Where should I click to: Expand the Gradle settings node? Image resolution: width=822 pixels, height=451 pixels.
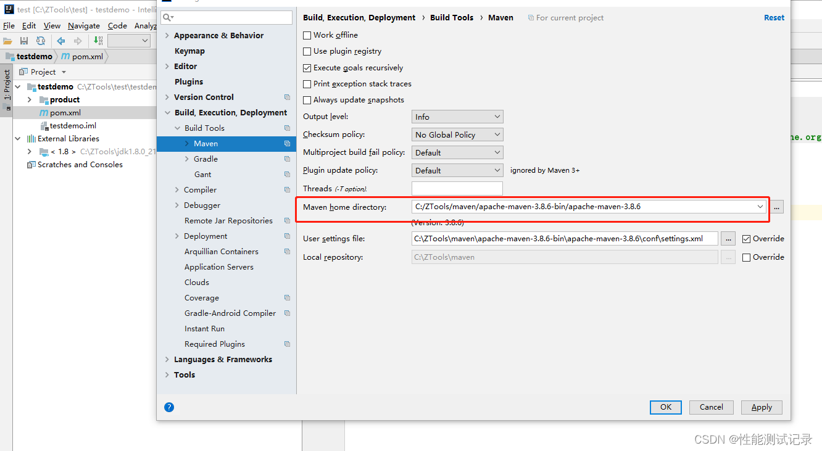[x=187, y=159]
